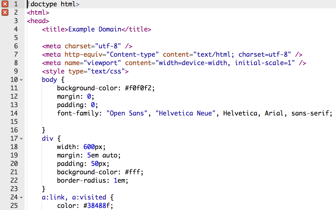Click line number 4 in the gutter
336x210 pixels.
coord(16,29)
